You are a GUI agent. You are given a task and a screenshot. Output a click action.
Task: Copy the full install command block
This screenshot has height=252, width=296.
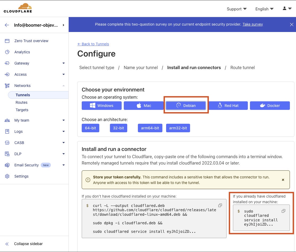coord(220,205)
